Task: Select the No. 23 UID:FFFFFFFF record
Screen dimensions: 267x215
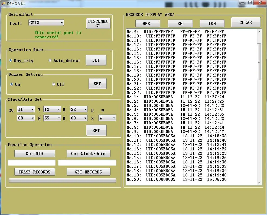Action: pos(177,93)
